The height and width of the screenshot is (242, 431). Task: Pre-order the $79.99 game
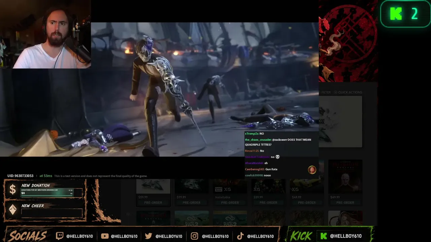point(192,203)
